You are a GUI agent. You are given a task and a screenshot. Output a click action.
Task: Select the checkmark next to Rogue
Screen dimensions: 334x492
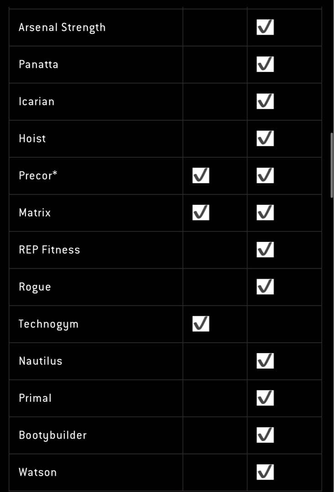(x=265, y=287)
